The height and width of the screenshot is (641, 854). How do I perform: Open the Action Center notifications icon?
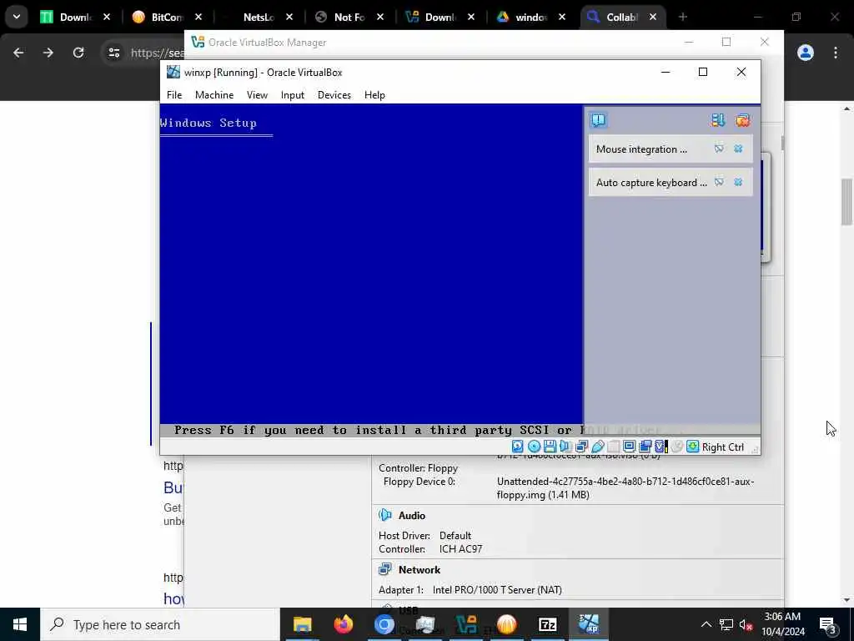(828, 624)
